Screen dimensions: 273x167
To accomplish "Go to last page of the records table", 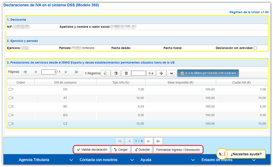I will [76, 72].
